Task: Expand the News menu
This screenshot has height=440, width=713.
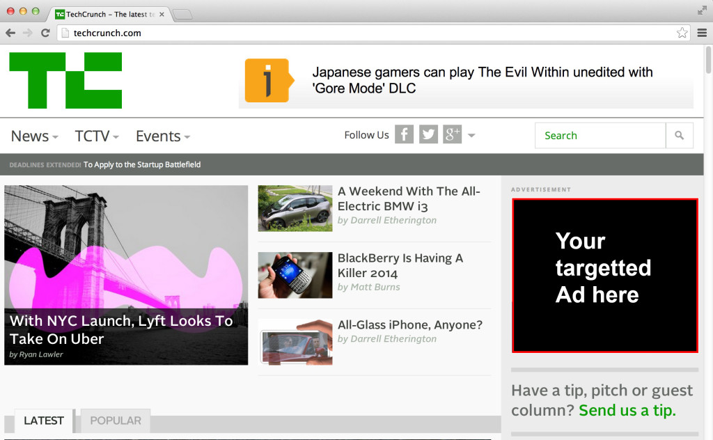Action: (34, 136)
